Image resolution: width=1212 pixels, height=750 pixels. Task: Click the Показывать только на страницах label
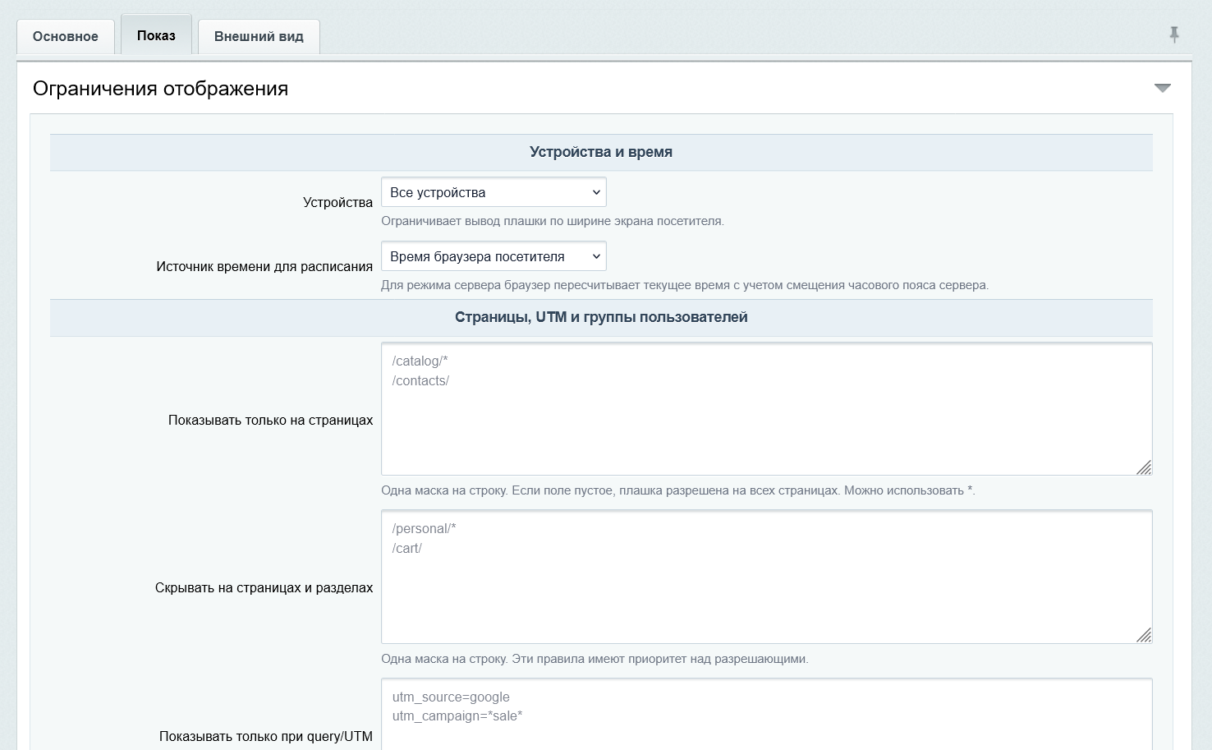270,420
